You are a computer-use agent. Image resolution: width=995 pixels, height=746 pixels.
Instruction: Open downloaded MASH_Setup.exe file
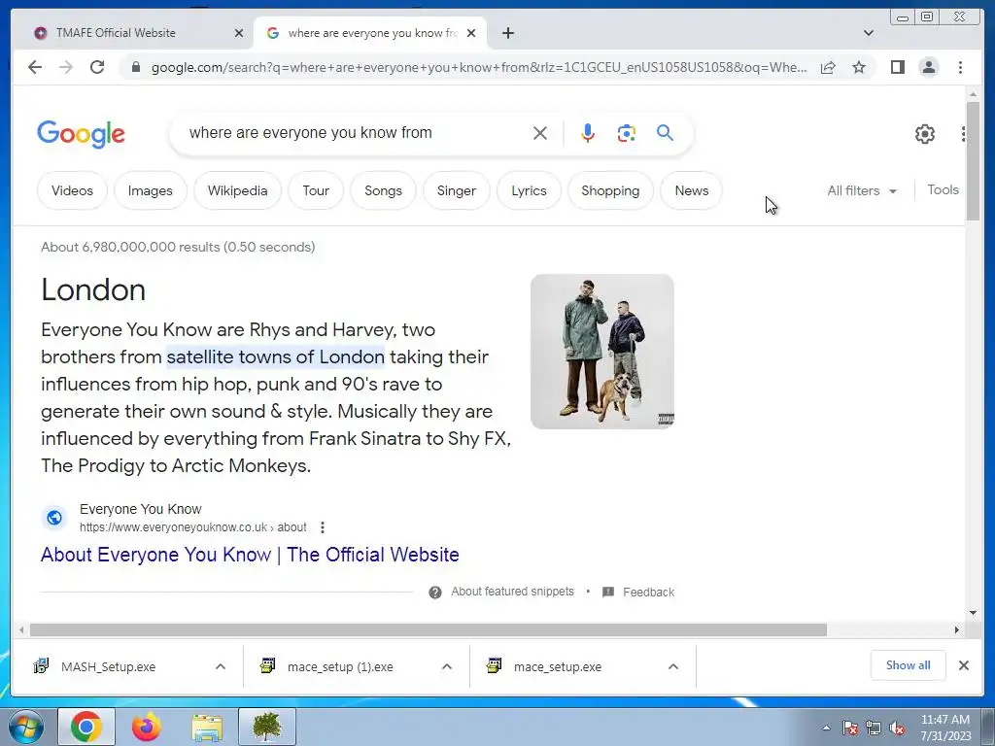108,666
